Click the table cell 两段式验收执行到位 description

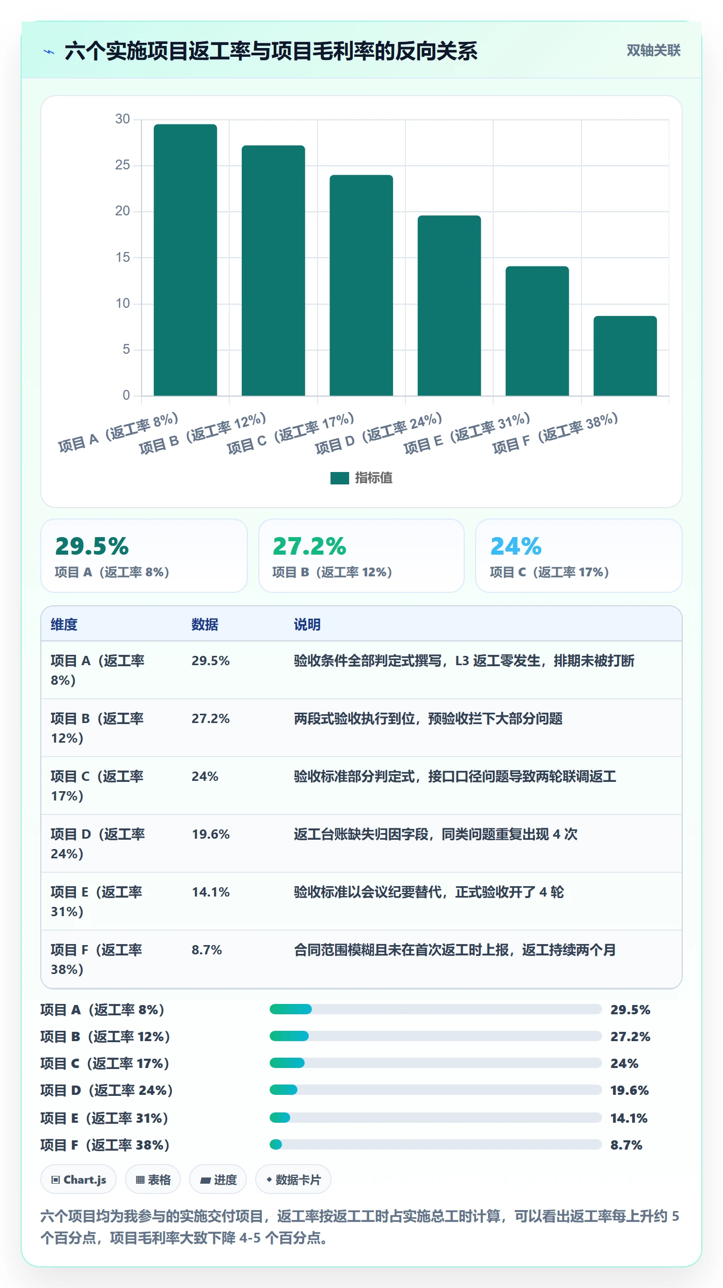428,718
